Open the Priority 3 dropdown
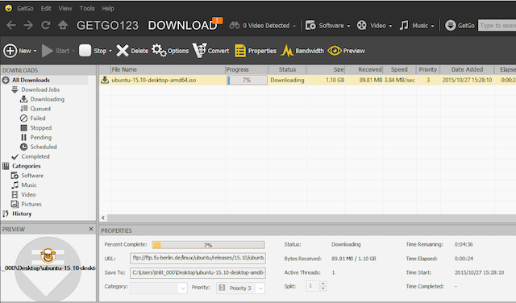This screenshot has height=303, width=516. (240, 288)
